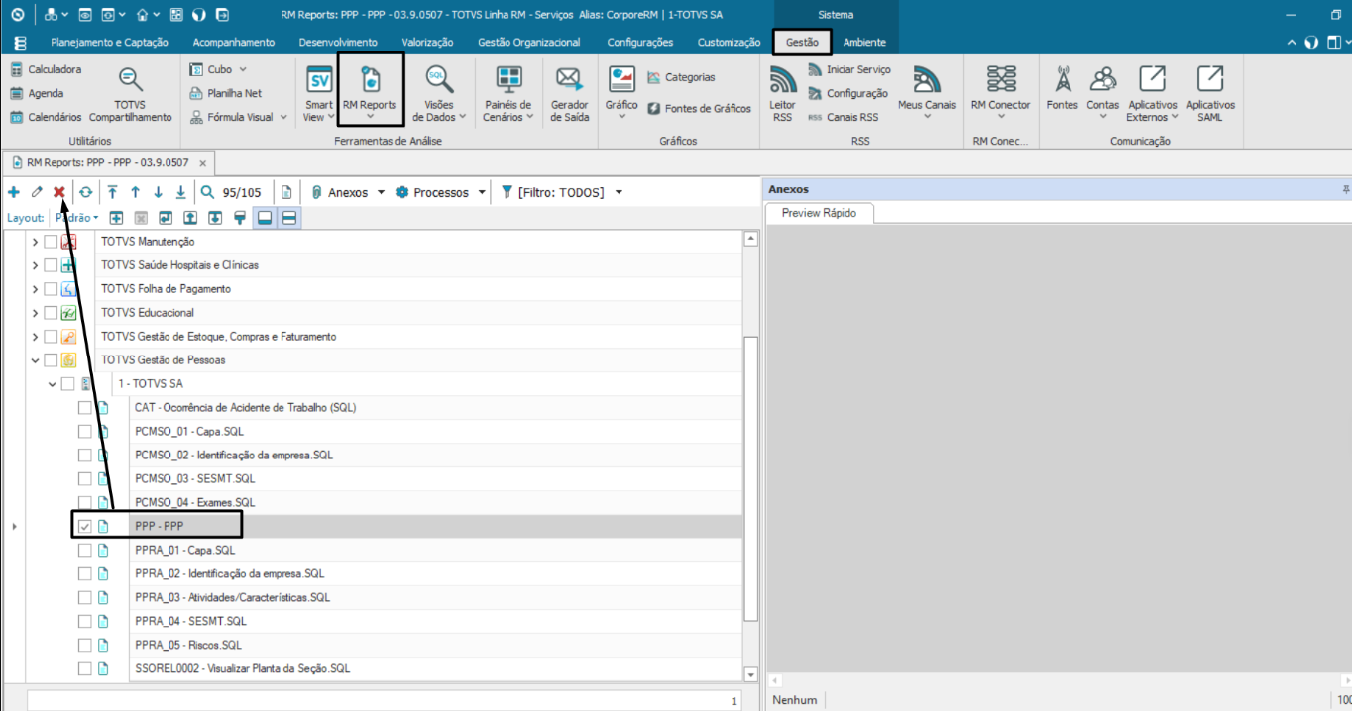Open the RM Reports dropdown
Viewport: 1352px width, 711px height.
tap(370, 116)
